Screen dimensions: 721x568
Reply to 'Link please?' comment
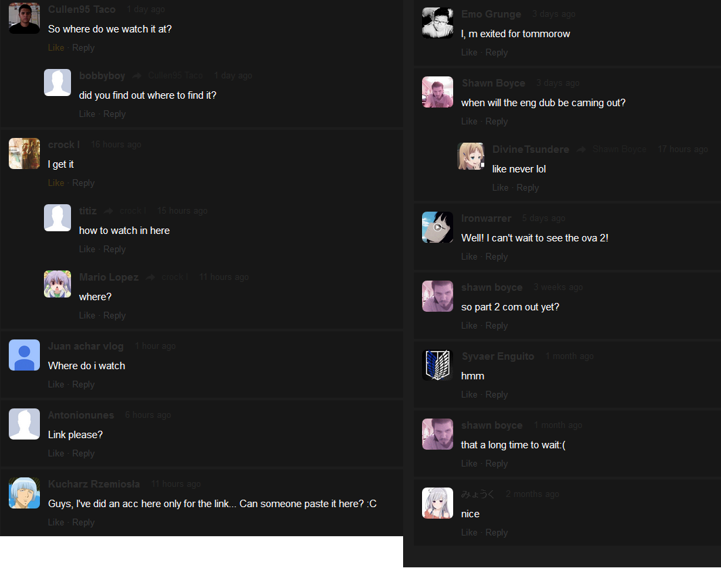click(83, 453)
